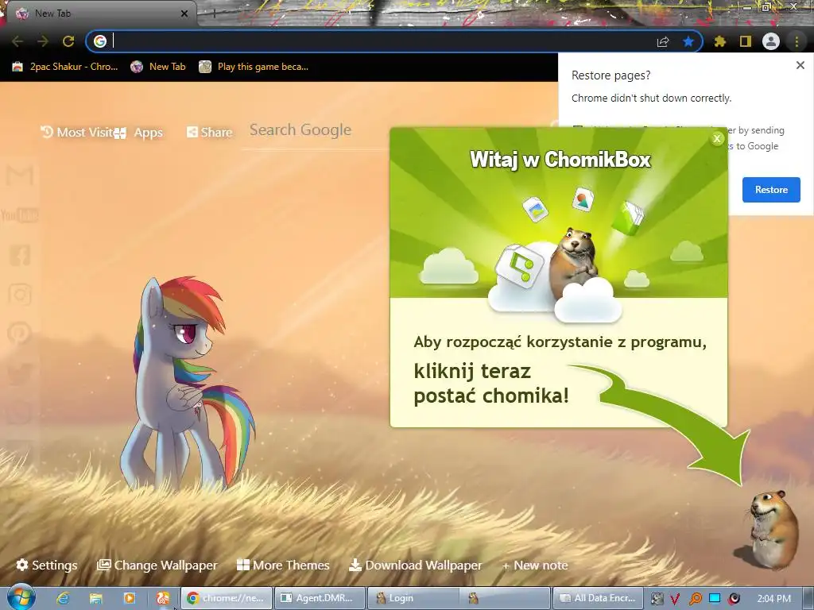
Task: Dismiss the Restore pages dialog
Action: pos(800,65)
